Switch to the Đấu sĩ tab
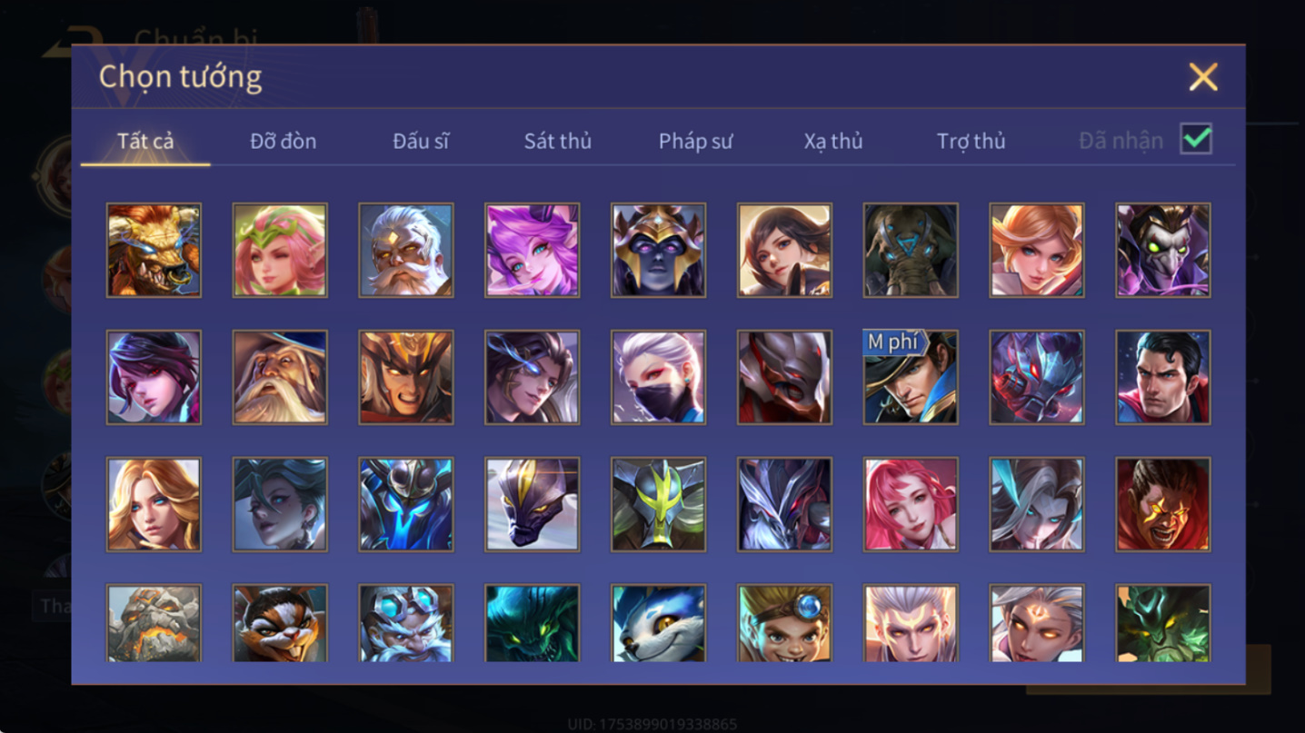Viewport: 1305px width, 733px height. click(x=421, y=141)
